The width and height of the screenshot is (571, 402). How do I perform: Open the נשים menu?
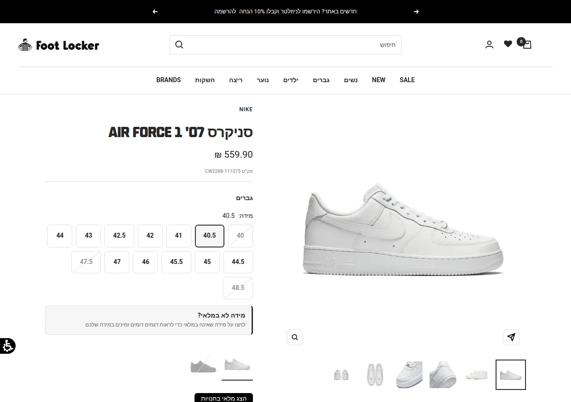click(x=351, y=80)
